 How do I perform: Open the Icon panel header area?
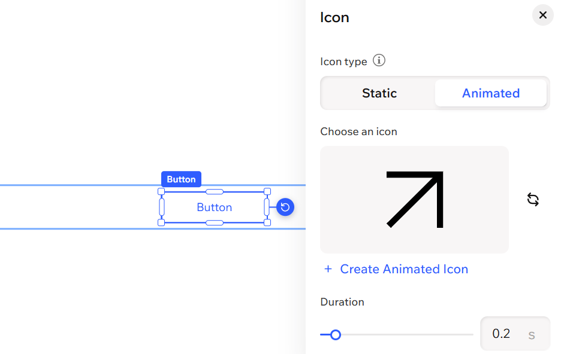(x=334, y=17)
